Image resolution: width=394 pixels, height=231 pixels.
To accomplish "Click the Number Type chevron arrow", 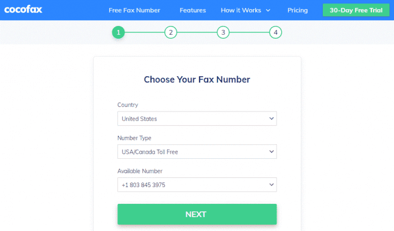I will pos(272,152).
